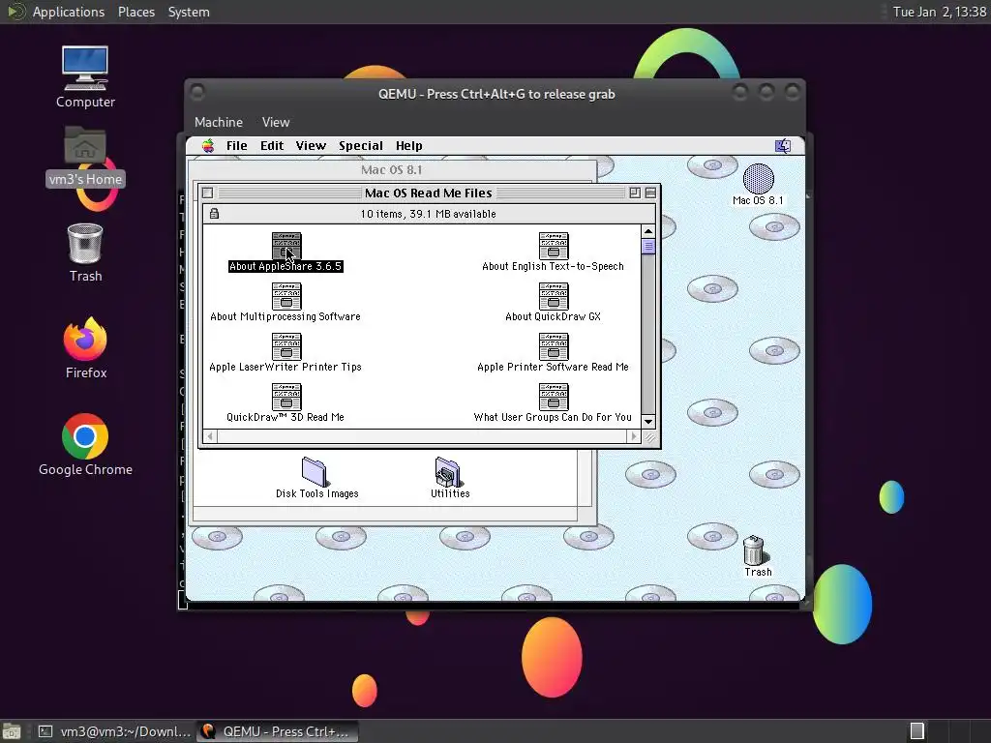Click the Linux desktop Trash icon
The image size is (991, 743).
[x=85, y=243]
